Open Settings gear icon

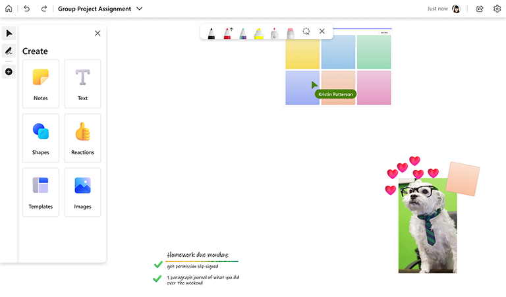[497, 9]
